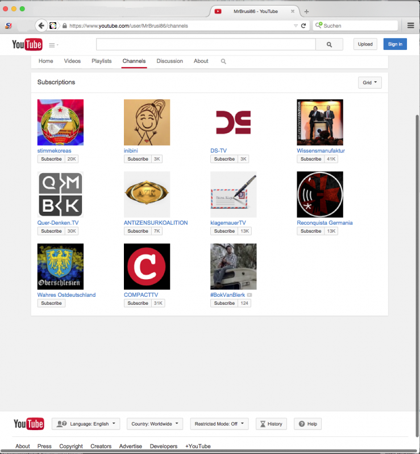
Task: Click the blue Sign in button
Action: (394, 44)
